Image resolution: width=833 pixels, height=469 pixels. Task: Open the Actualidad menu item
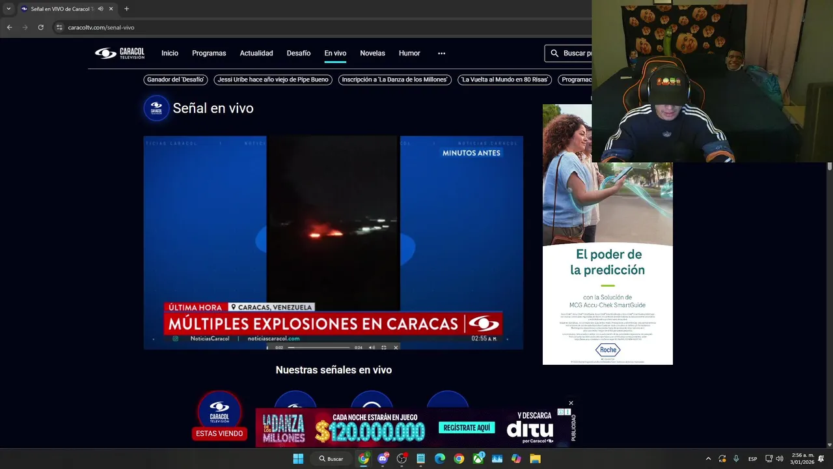pyautogui.click(x=256, y=53)
